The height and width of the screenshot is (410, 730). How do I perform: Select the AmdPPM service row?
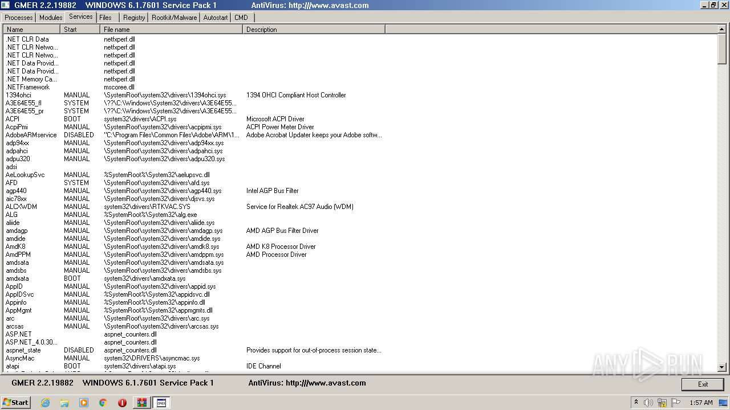tap(360, 255)
